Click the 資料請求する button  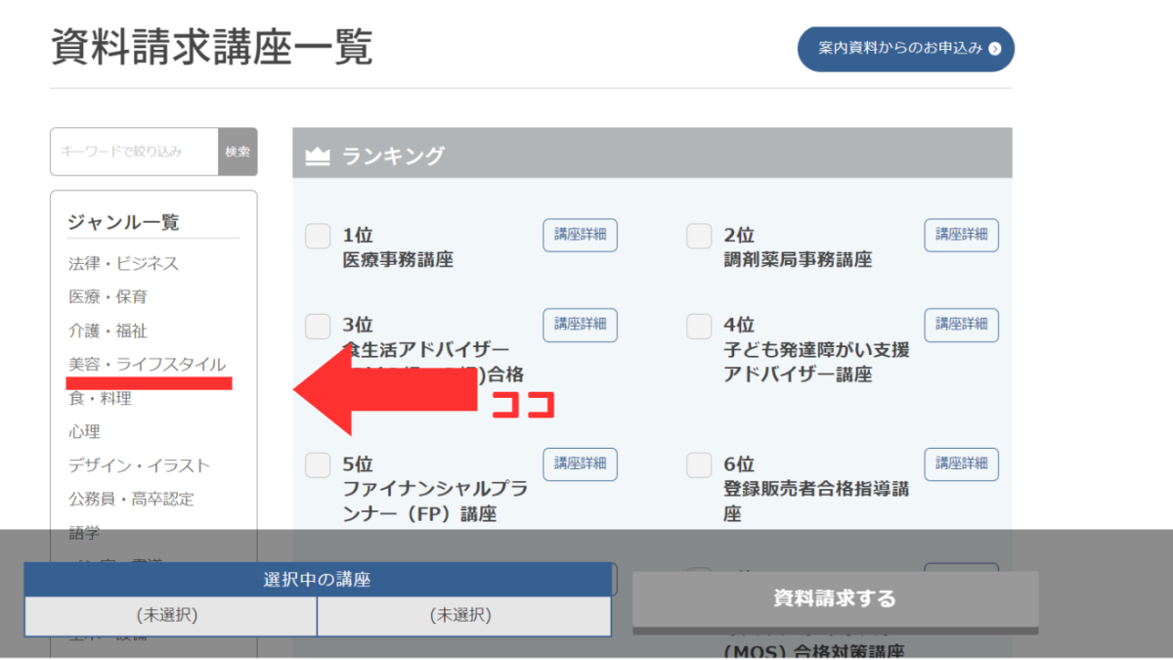[835, 598]
